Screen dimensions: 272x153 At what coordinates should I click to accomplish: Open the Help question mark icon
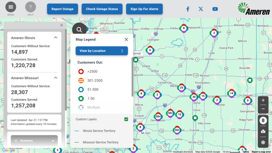coord(31,7)
